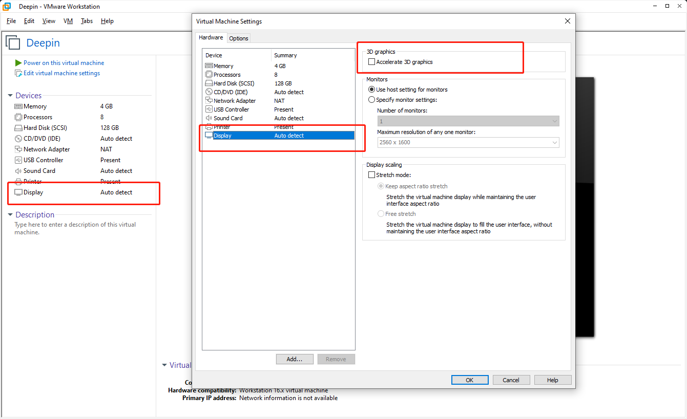Click green Power on play icon

coord(18,63)
